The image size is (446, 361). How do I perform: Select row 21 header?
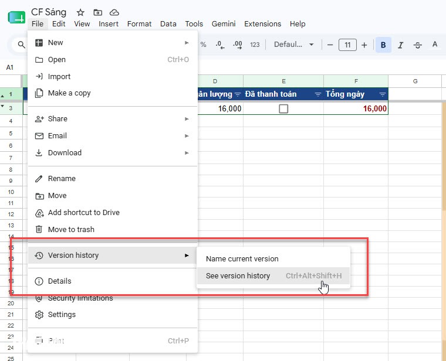[x=11, y=315]
